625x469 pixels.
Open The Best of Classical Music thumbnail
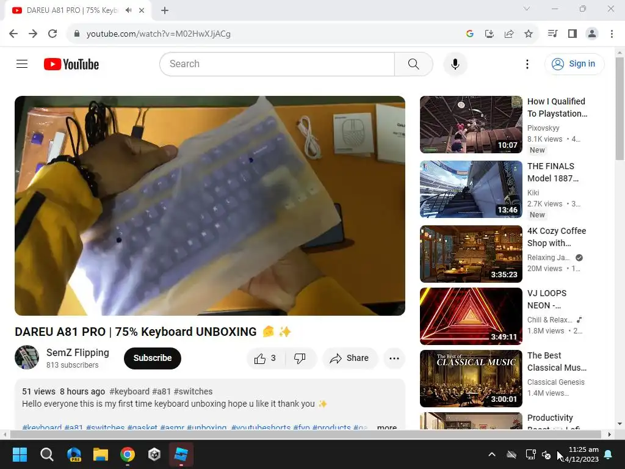pos(471,378)
